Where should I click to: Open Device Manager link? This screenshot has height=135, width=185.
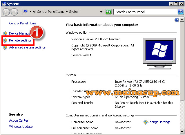click(19, 33)
